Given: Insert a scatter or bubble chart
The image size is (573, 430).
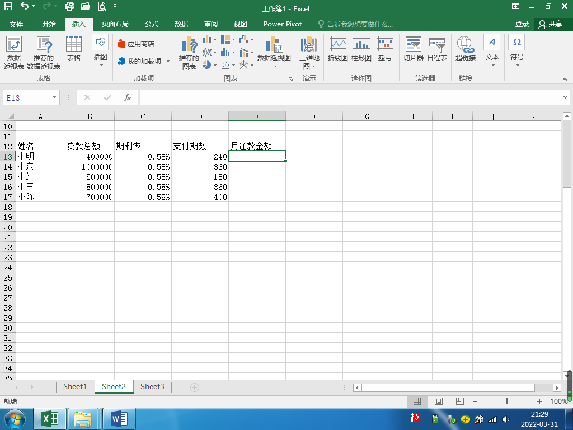Looking at the screenshot, I should coord(228,65).
